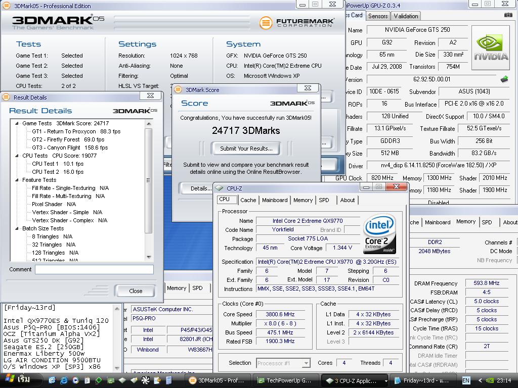Collapse the Game Tests tree node
The height and width of the screenshot is (388, 518).
point(17,123)
